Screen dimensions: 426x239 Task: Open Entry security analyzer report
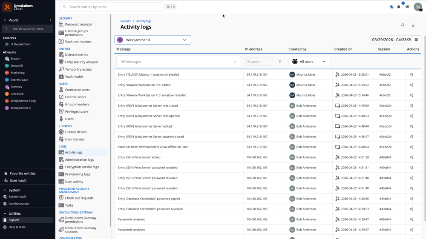82,62
